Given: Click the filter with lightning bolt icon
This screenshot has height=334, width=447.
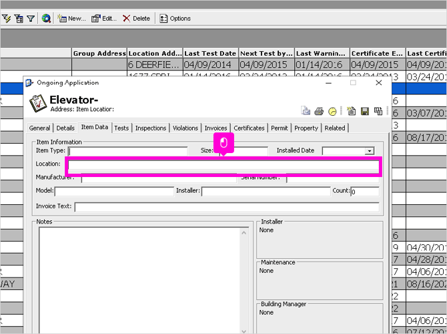Looking at the screenshot, I should [x=6, y=19].
